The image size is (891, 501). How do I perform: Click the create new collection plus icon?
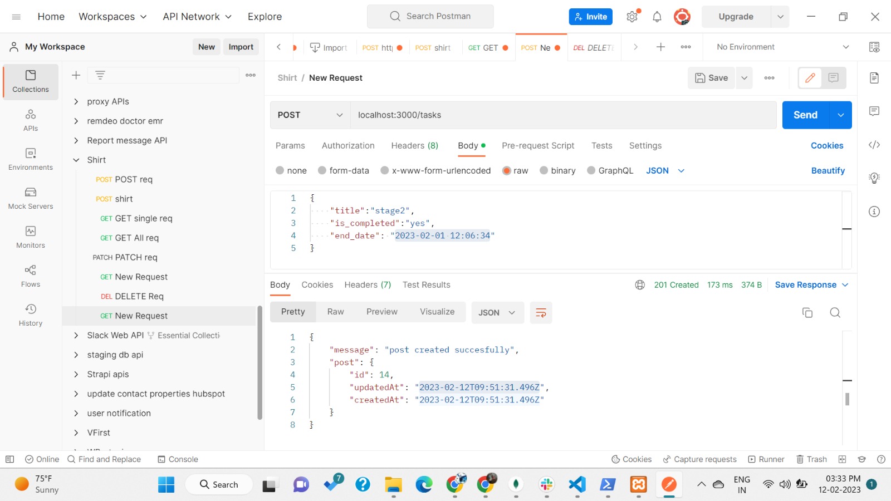[76, 75]
